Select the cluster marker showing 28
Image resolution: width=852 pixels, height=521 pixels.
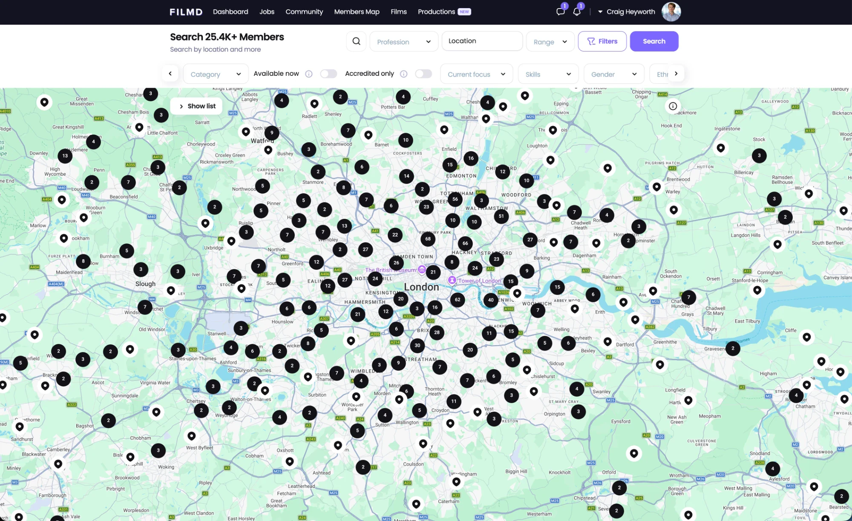(437, 332)
